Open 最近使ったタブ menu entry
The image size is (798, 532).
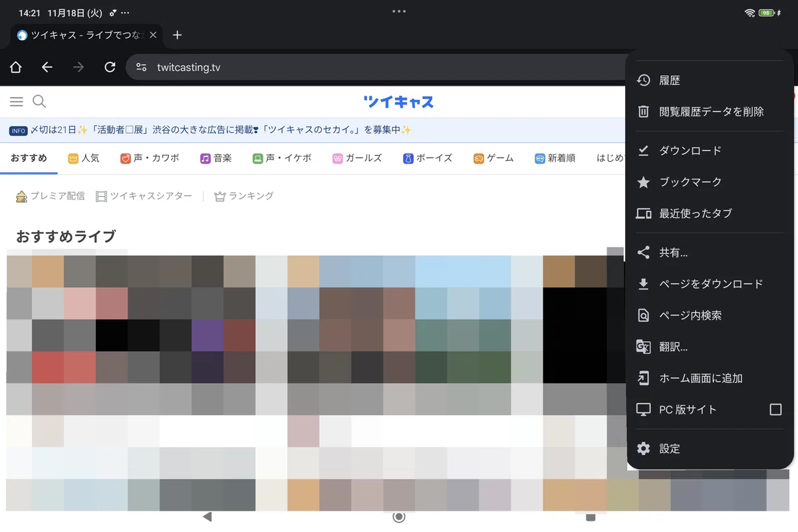tap(710, 213)
